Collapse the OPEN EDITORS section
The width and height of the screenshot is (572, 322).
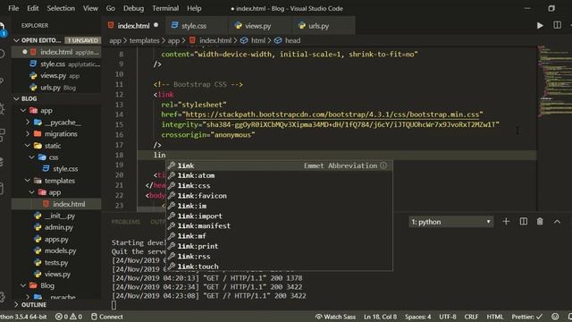[16, 40]
